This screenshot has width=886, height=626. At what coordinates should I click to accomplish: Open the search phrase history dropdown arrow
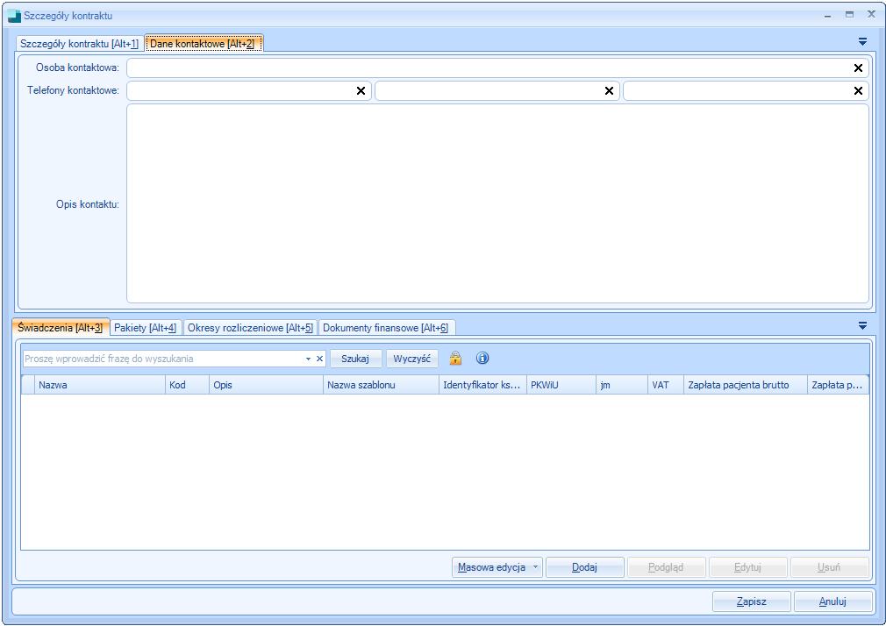pos(308,359)
